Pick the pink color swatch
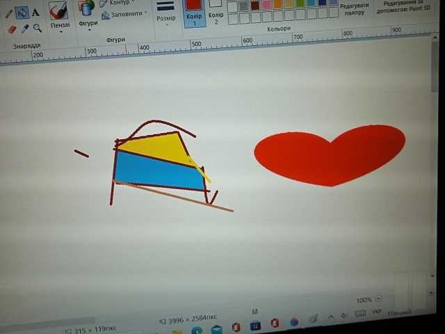 [x=266, y=6]
